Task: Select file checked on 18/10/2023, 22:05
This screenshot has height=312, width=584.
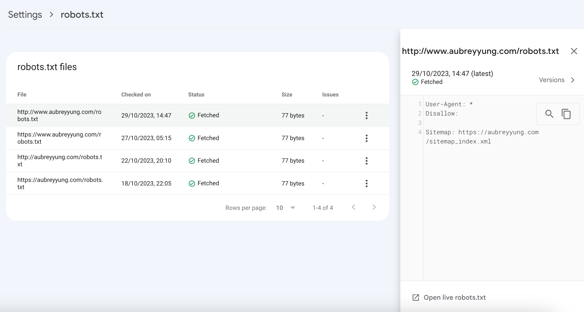Action: click(x=146, y=183)
